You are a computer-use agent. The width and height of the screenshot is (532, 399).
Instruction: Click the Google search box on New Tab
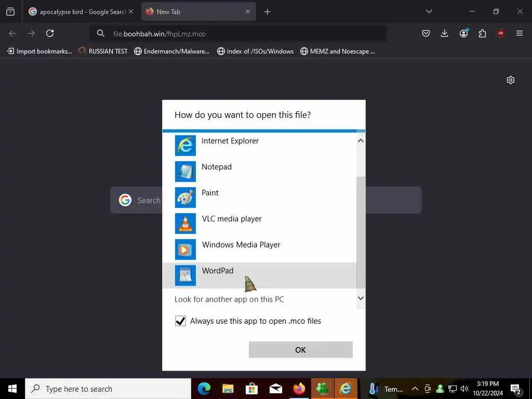(x=265, y=200)
